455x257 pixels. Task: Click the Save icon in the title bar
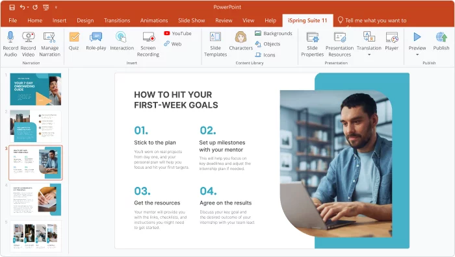click(x=12, y=7)
